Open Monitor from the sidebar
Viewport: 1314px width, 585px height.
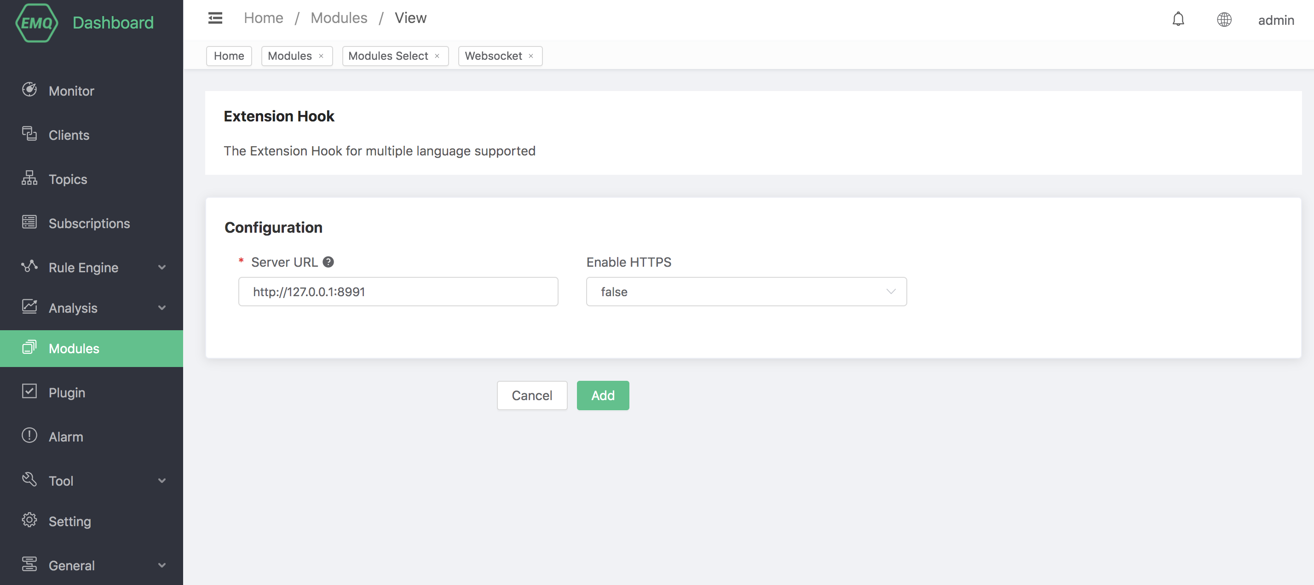tap(71, 91)
